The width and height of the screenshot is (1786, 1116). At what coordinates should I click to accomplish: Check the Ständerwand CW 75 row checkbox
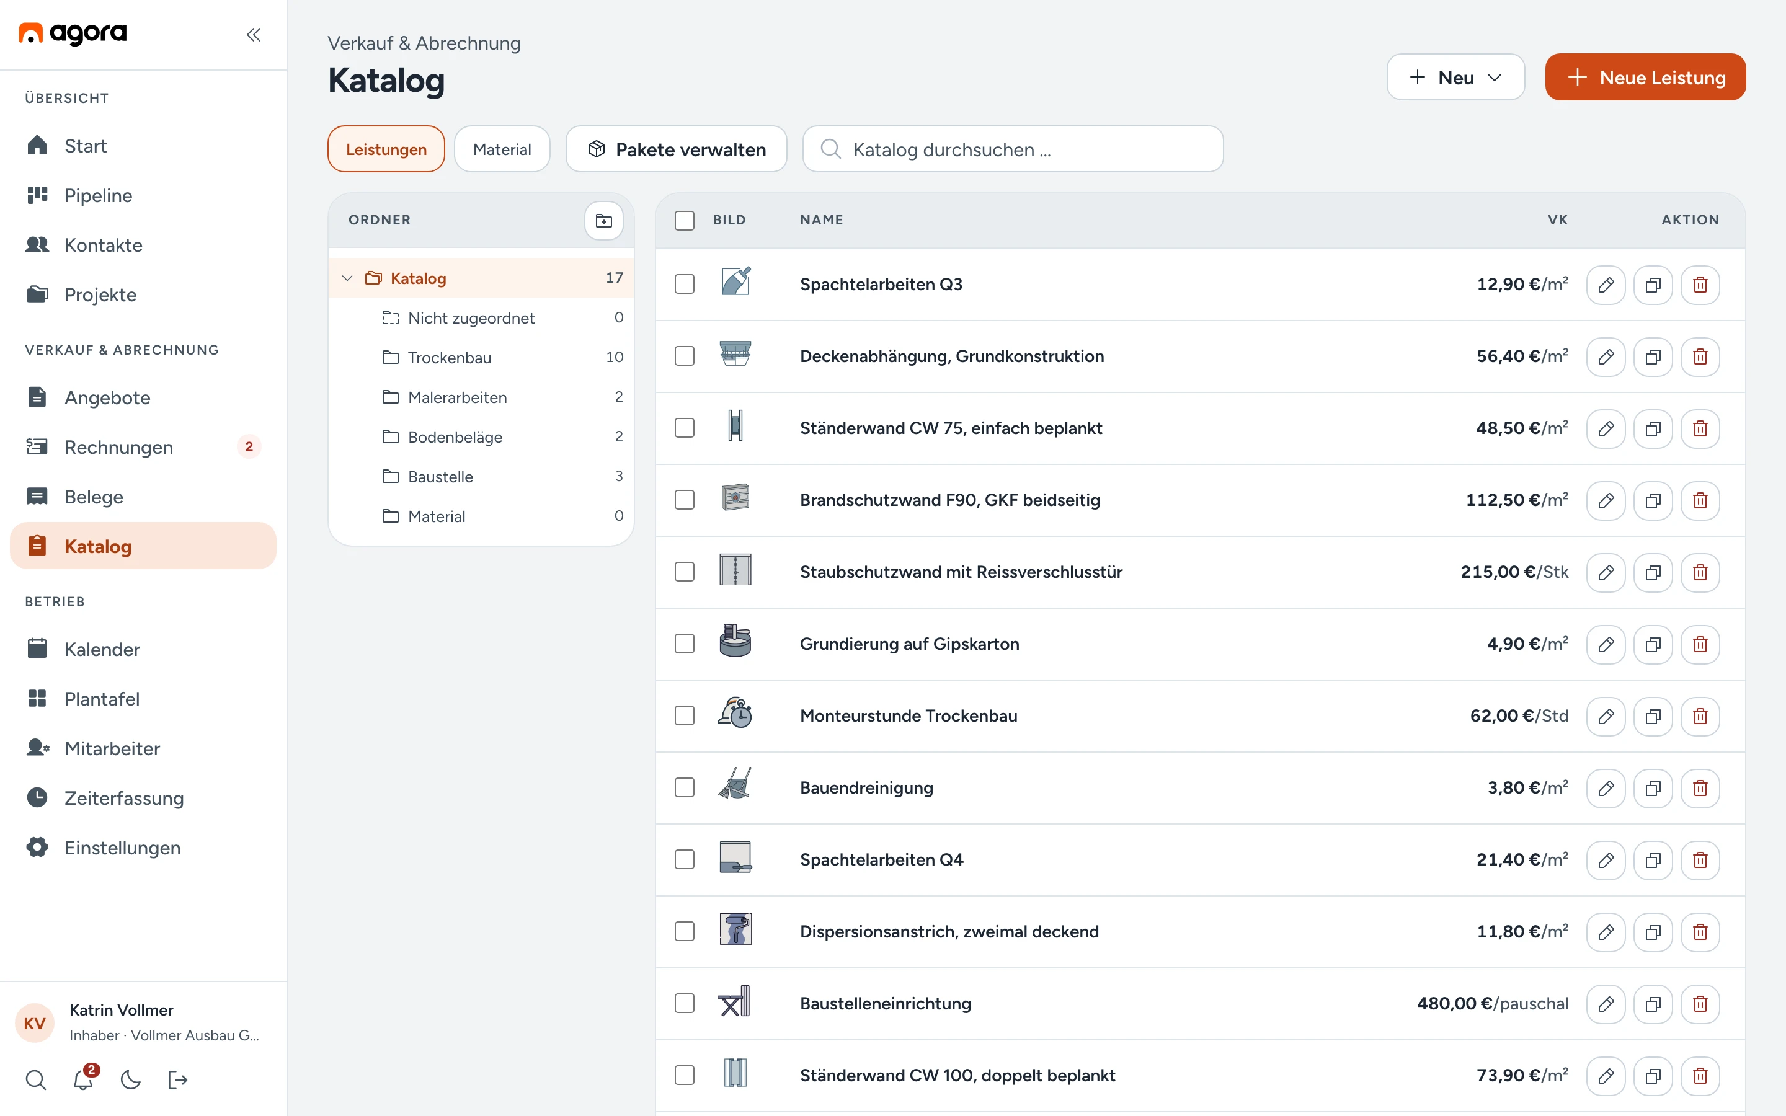(684, 428)
